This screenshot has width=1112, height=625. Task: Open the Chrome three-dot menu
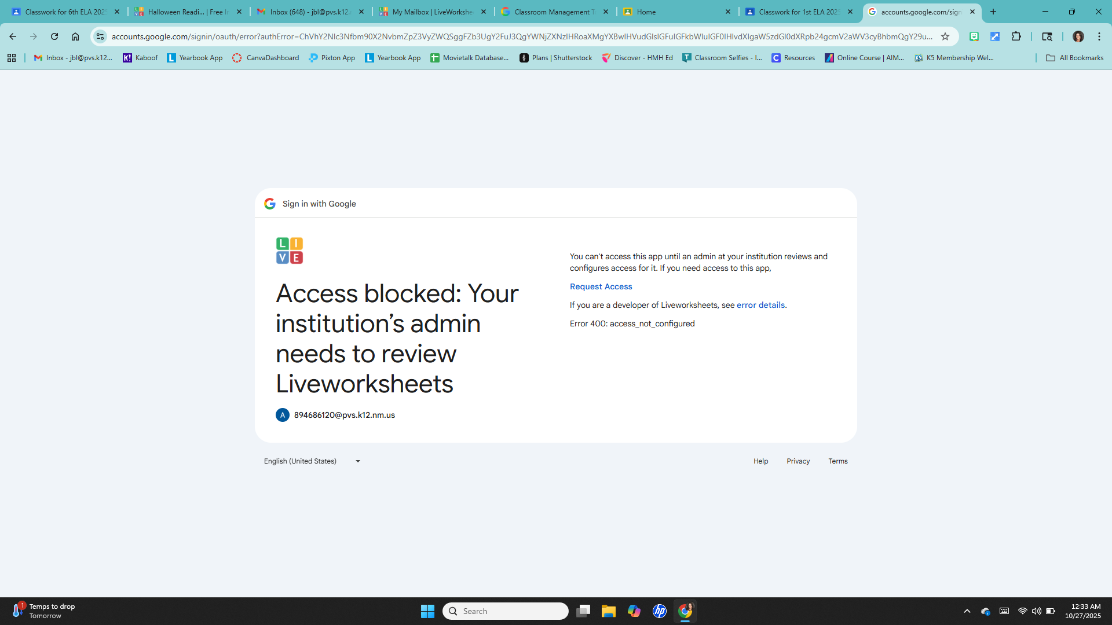click(1099, 36)
